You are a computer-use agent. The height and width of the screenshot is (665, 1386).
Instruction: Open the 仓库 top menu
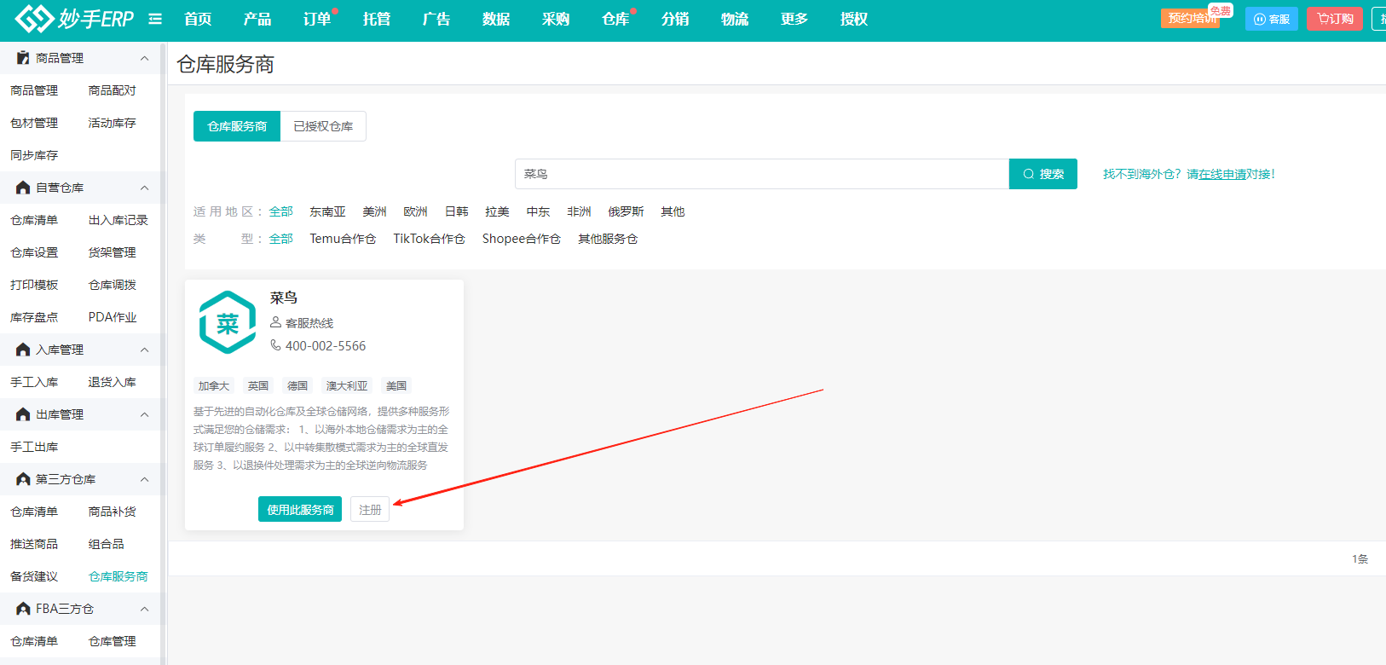coord(615,19)
